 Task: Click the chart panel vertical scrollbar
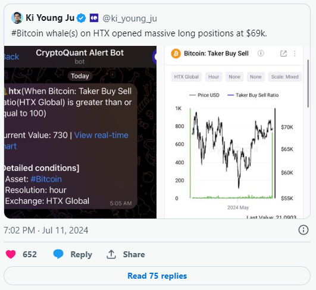(308, 83)
